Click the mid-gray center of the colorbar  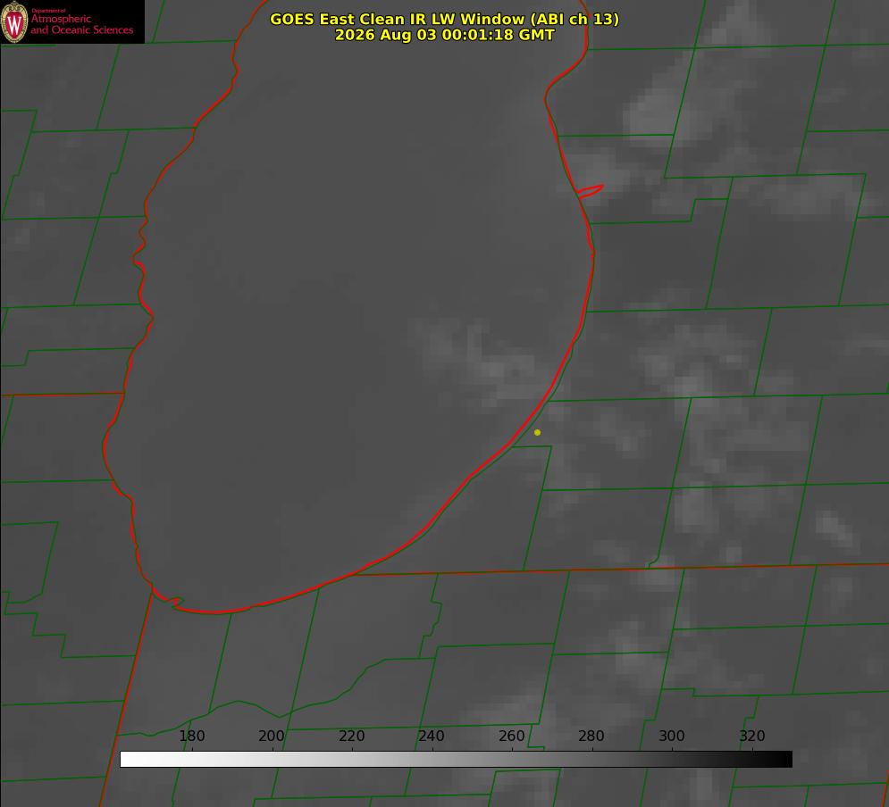[456, 759]
